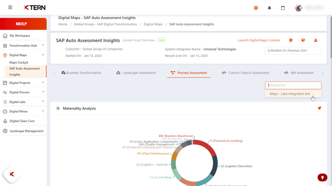Click inside the Integrations search field
Image resolution: width=332 pixels, height=186 pixels.
point(293,85)
